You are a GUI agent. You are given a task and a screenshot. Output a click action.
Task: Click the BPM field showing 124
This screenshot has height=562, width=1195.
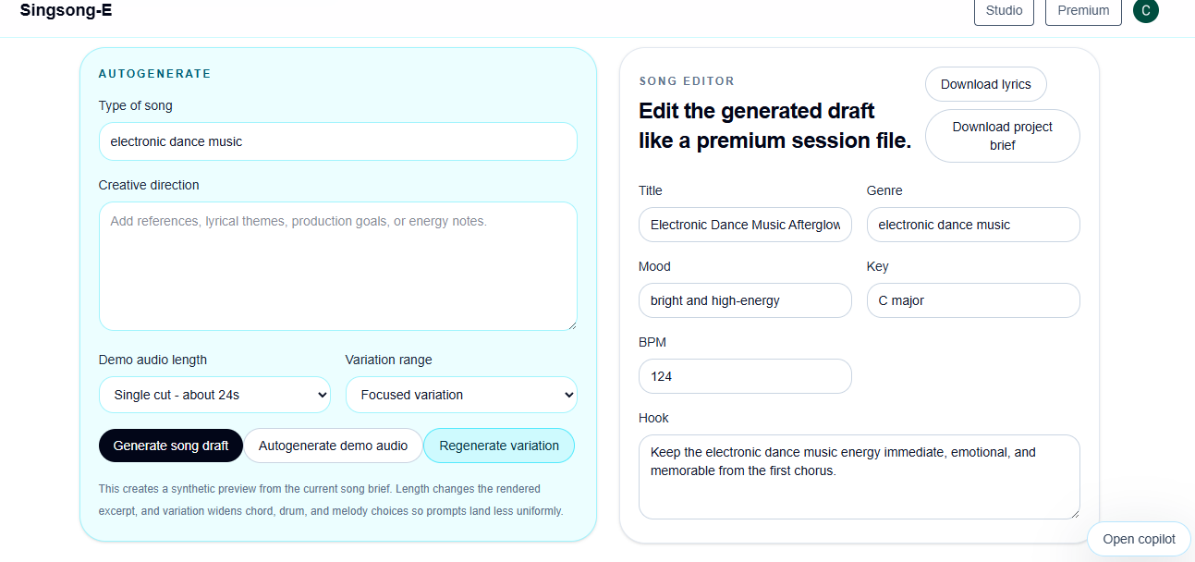click(745, 376)
